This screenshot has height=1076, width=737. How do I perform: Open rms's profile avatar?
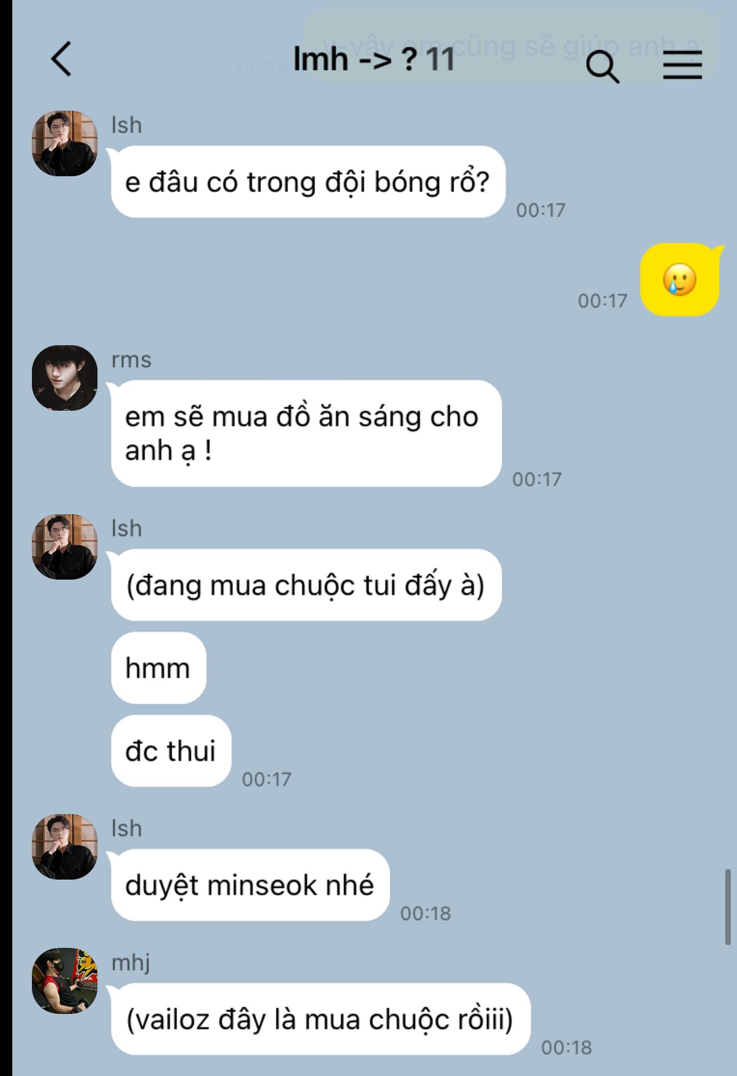(x=65, y=378)
